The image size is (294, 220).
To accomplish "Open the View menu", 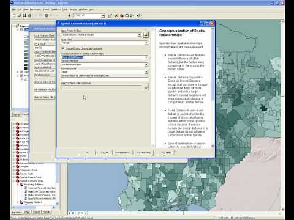I will (x=26, y=9).
